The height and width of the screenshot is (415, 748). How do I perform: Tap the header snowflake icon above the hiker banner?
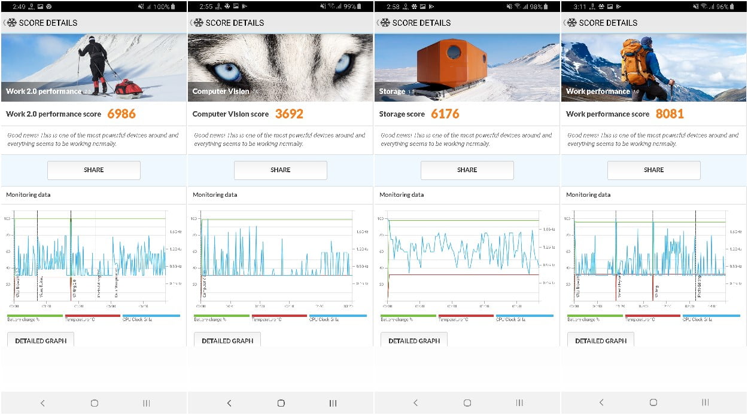pyautogui.click(x=571, y=23)
